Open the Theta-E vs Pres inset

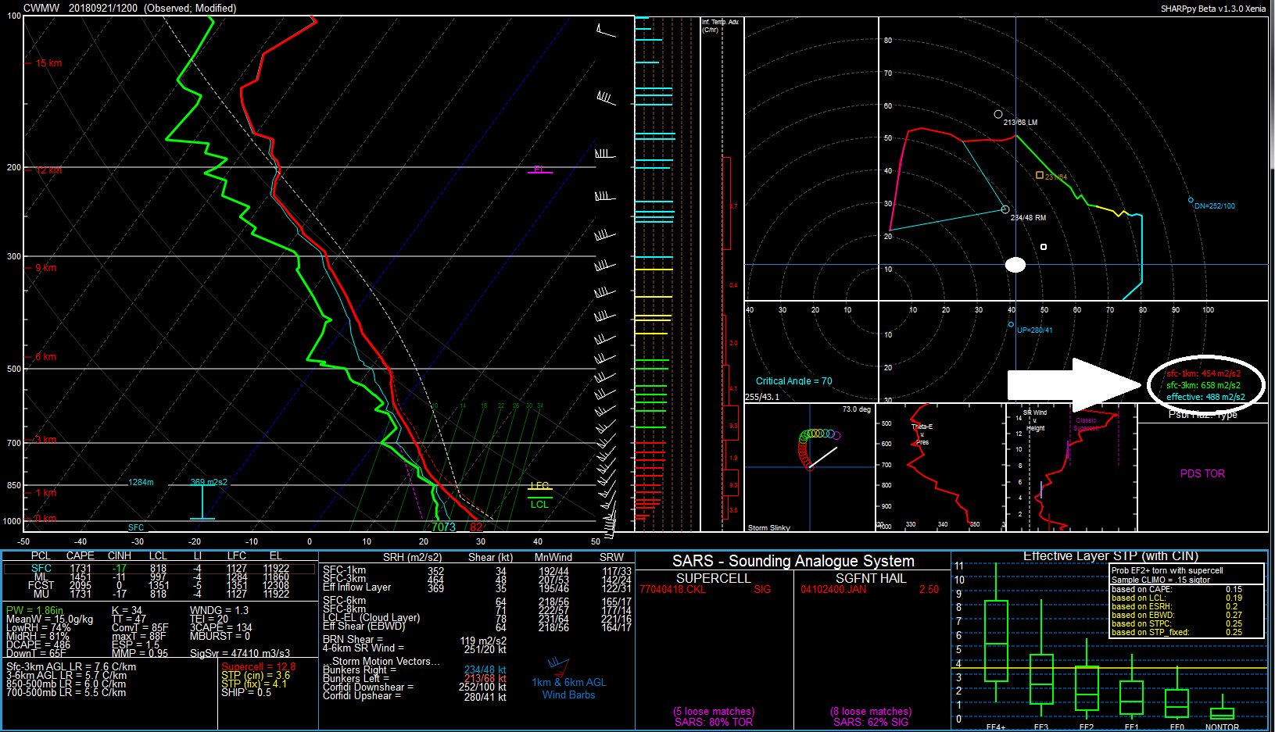pos(939,467)
